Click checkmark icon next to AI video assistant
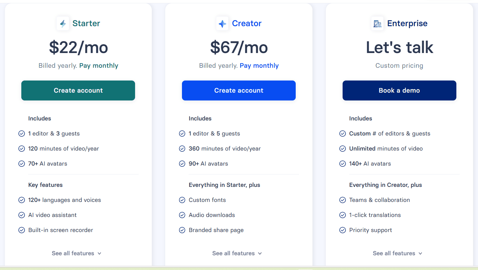The image size is (478, 270). (x=22, y=215)
